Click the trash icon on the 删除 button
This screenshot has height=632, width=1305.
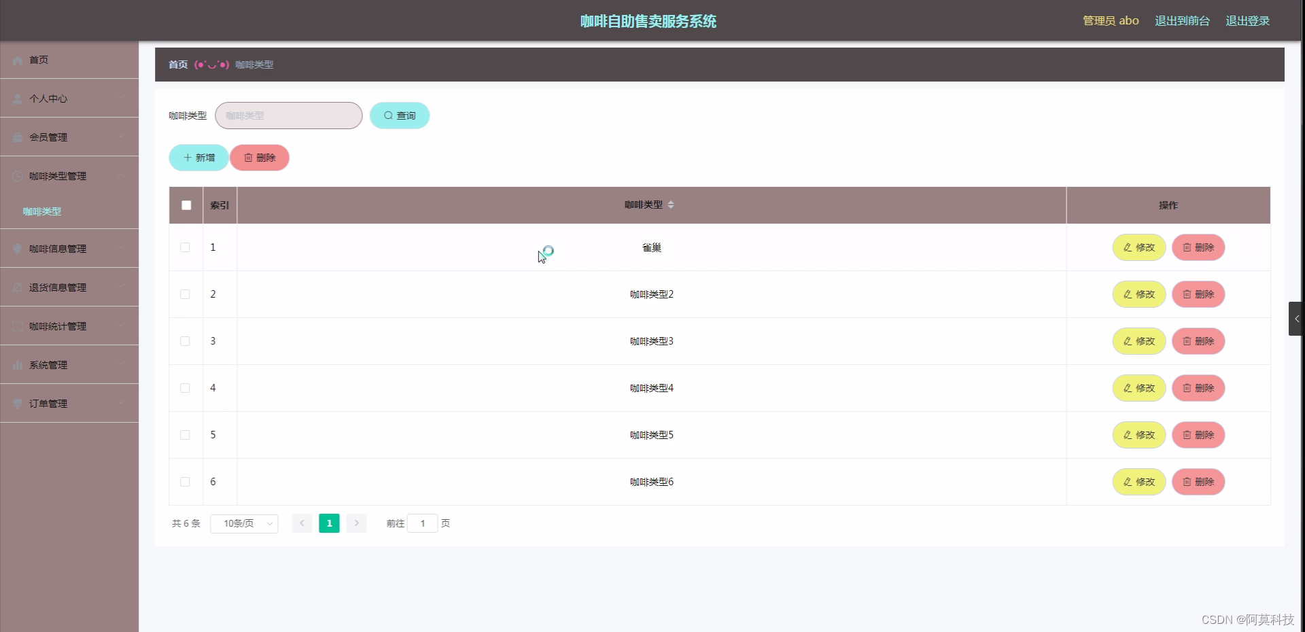[249, 157]
